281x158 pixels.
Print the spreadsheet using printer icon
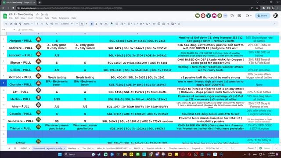tap(16, 24)
